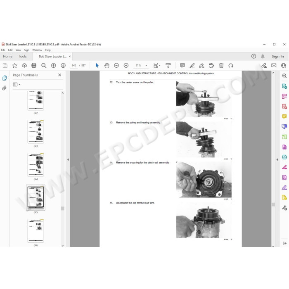The image size is (289, 289).
Task: Click the Save file icon
Action: click(5, 65)
